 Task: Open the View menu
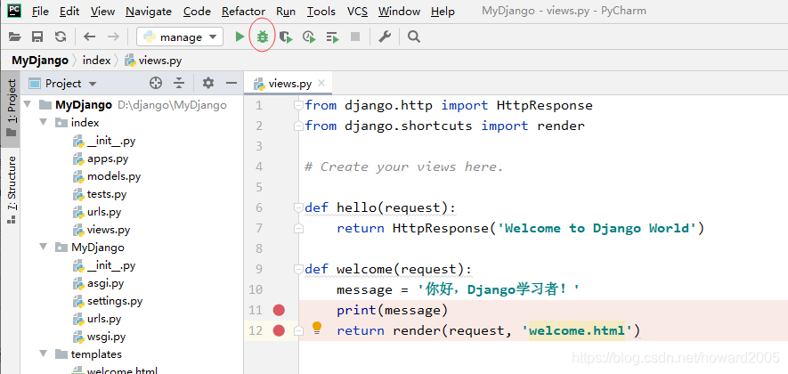(102, 11)
